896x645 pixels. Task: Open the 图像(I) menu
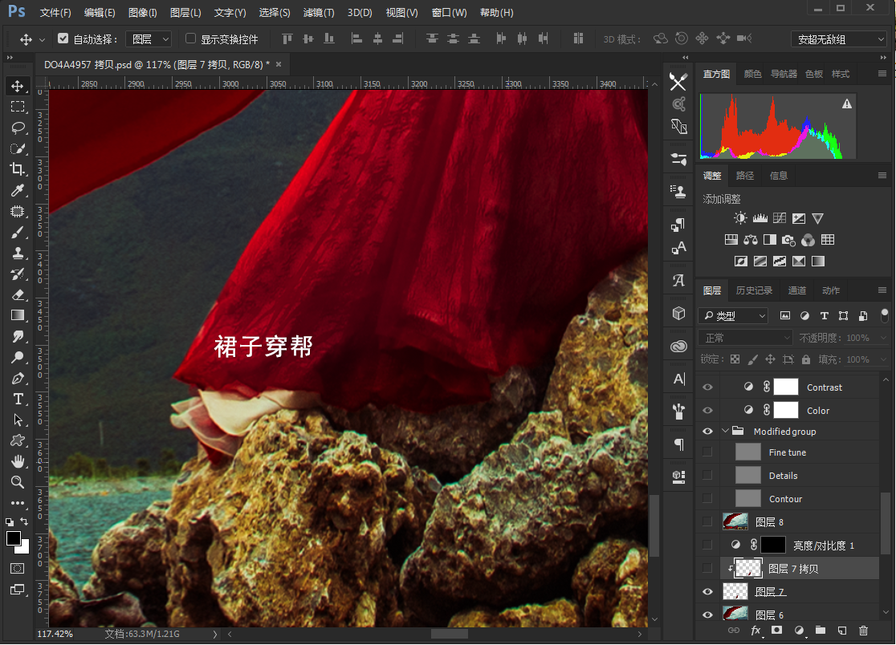(x=143, y=13)
